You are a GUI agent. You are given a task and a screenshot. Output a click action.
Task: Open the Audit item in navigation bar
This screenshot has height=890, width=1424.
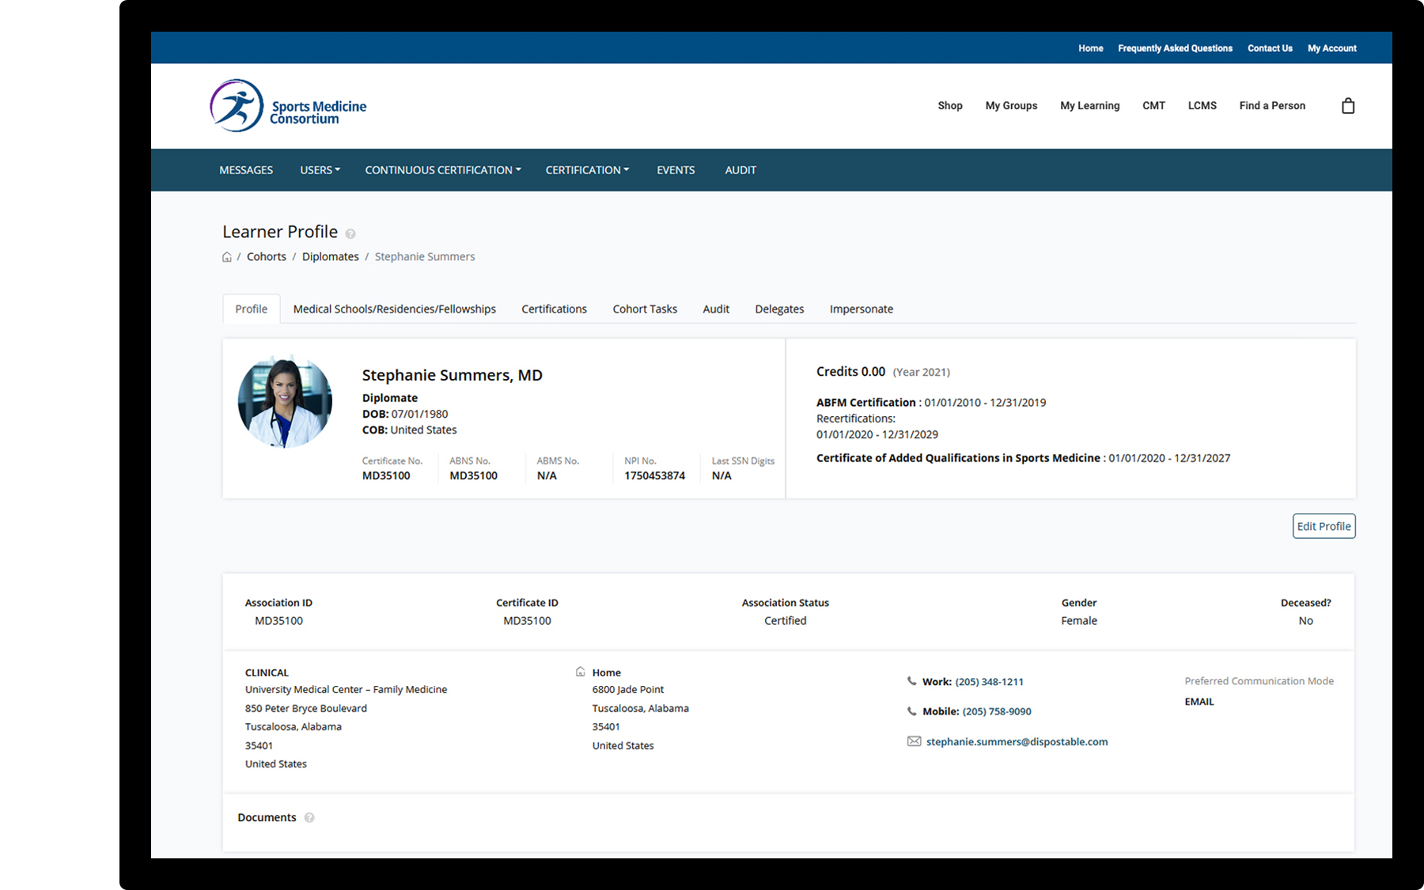[x=740, y=170]
